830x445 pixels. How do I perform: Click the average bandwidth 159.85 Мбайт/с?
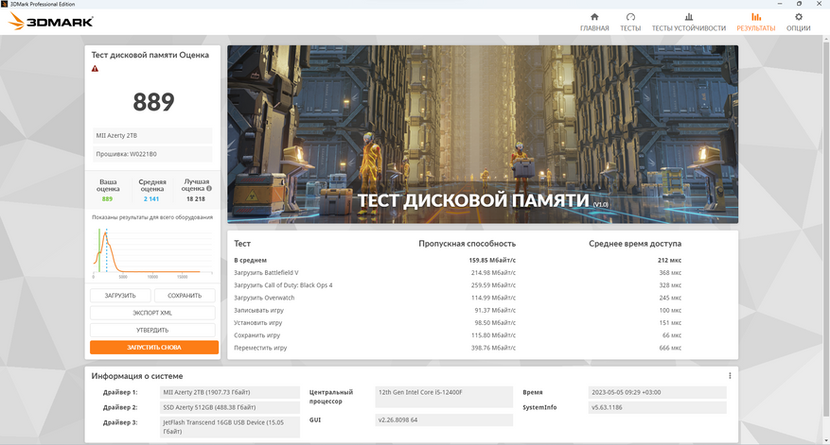[492, 261]
